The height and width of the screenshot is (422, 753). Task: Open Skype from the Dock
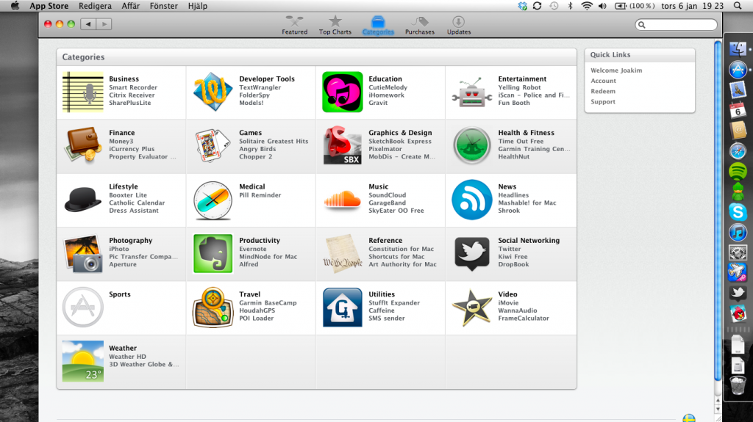(738, 211)
